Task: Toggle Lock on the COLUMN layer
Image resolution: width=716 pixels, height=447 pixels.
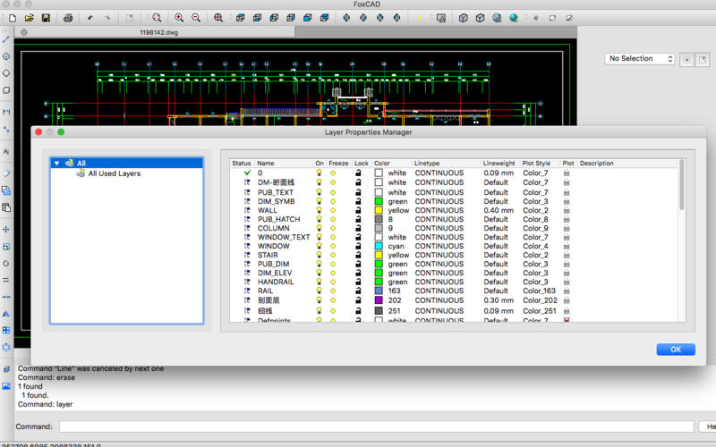Action: pyautogui.click(x=358, y=228)
